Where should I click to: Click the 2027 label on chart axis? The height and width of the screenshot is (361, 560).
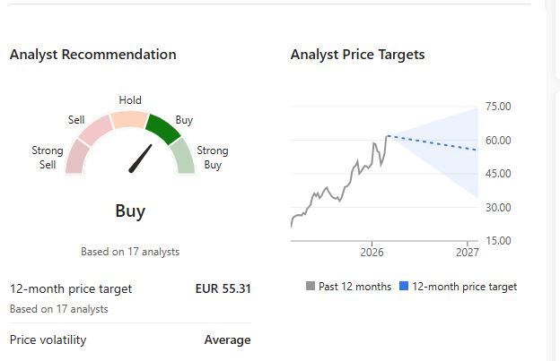[x=468, y=252]
